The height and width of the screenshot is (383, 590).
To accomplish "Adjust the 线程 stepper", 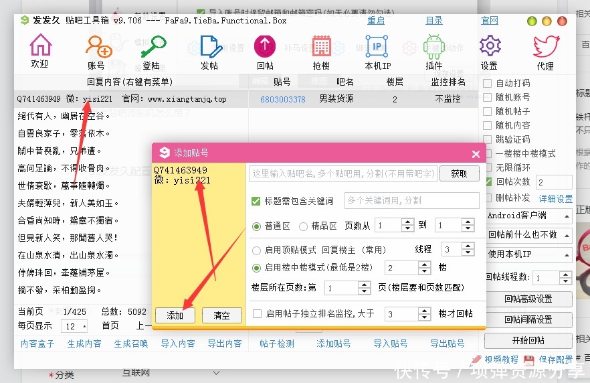I will point(468,249).
